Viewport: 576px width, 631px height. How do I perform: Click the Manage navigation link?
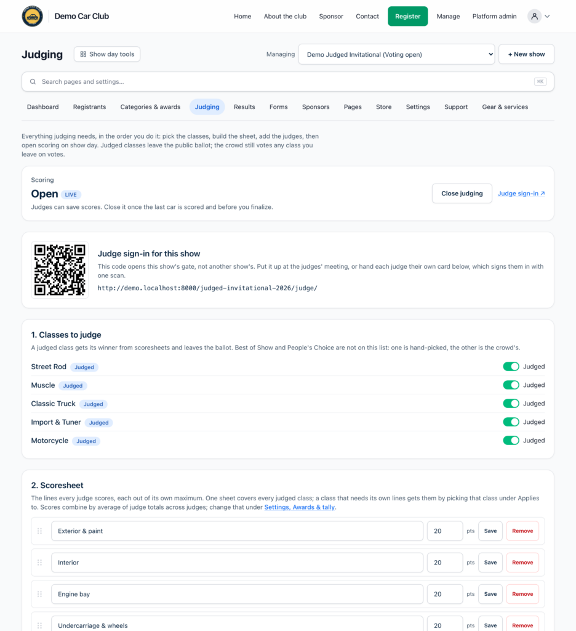coord(448,17)
